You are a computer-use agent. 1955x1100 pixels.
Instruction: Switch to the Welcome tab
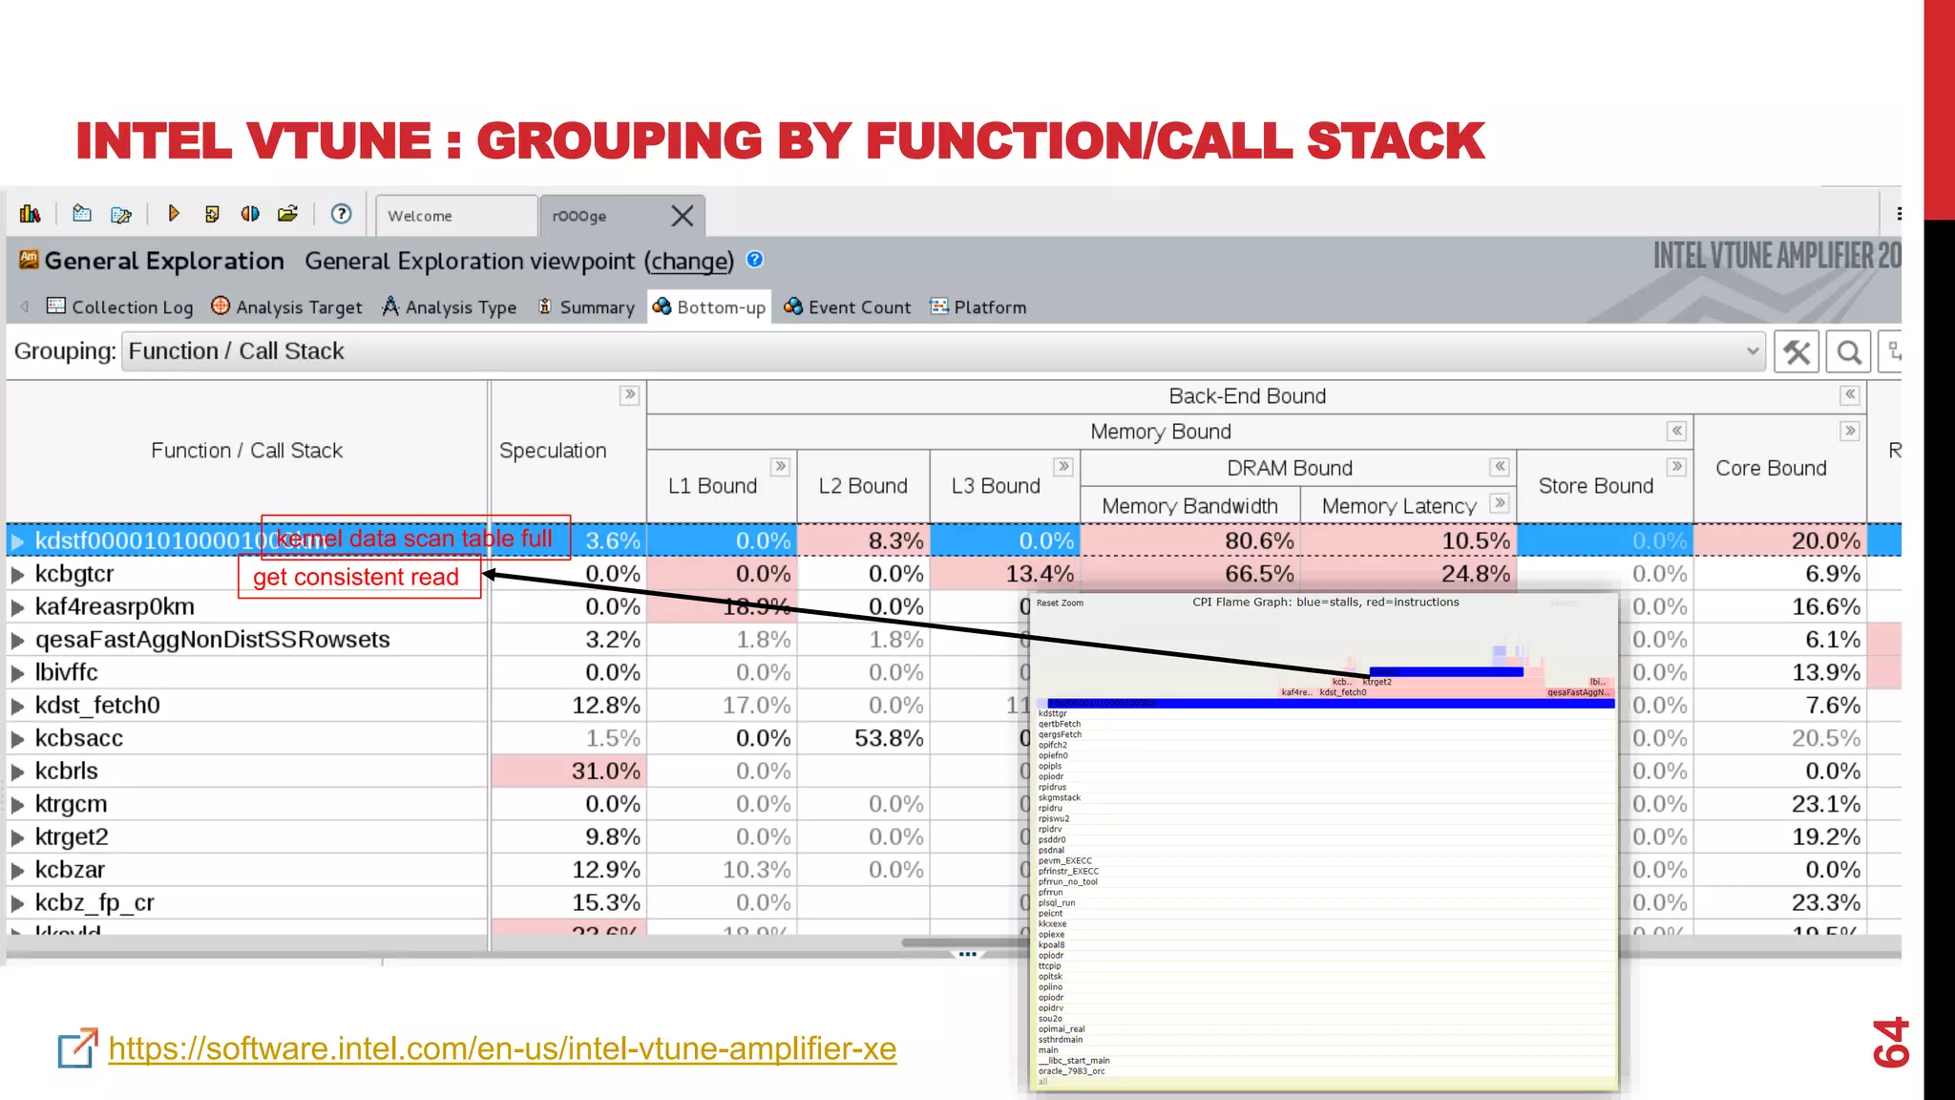pyautogui.click(x=456, y=216)
